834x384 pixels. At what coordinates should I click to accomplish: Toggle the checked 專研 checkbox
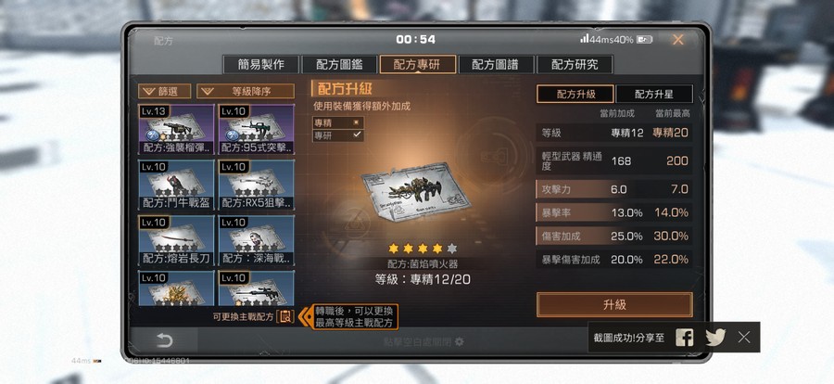[357, 135]
